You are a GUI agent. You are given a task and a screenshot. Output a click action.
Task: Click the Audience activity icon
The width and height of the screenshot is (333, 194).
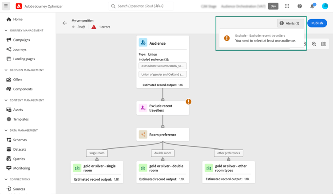[143, 43]
